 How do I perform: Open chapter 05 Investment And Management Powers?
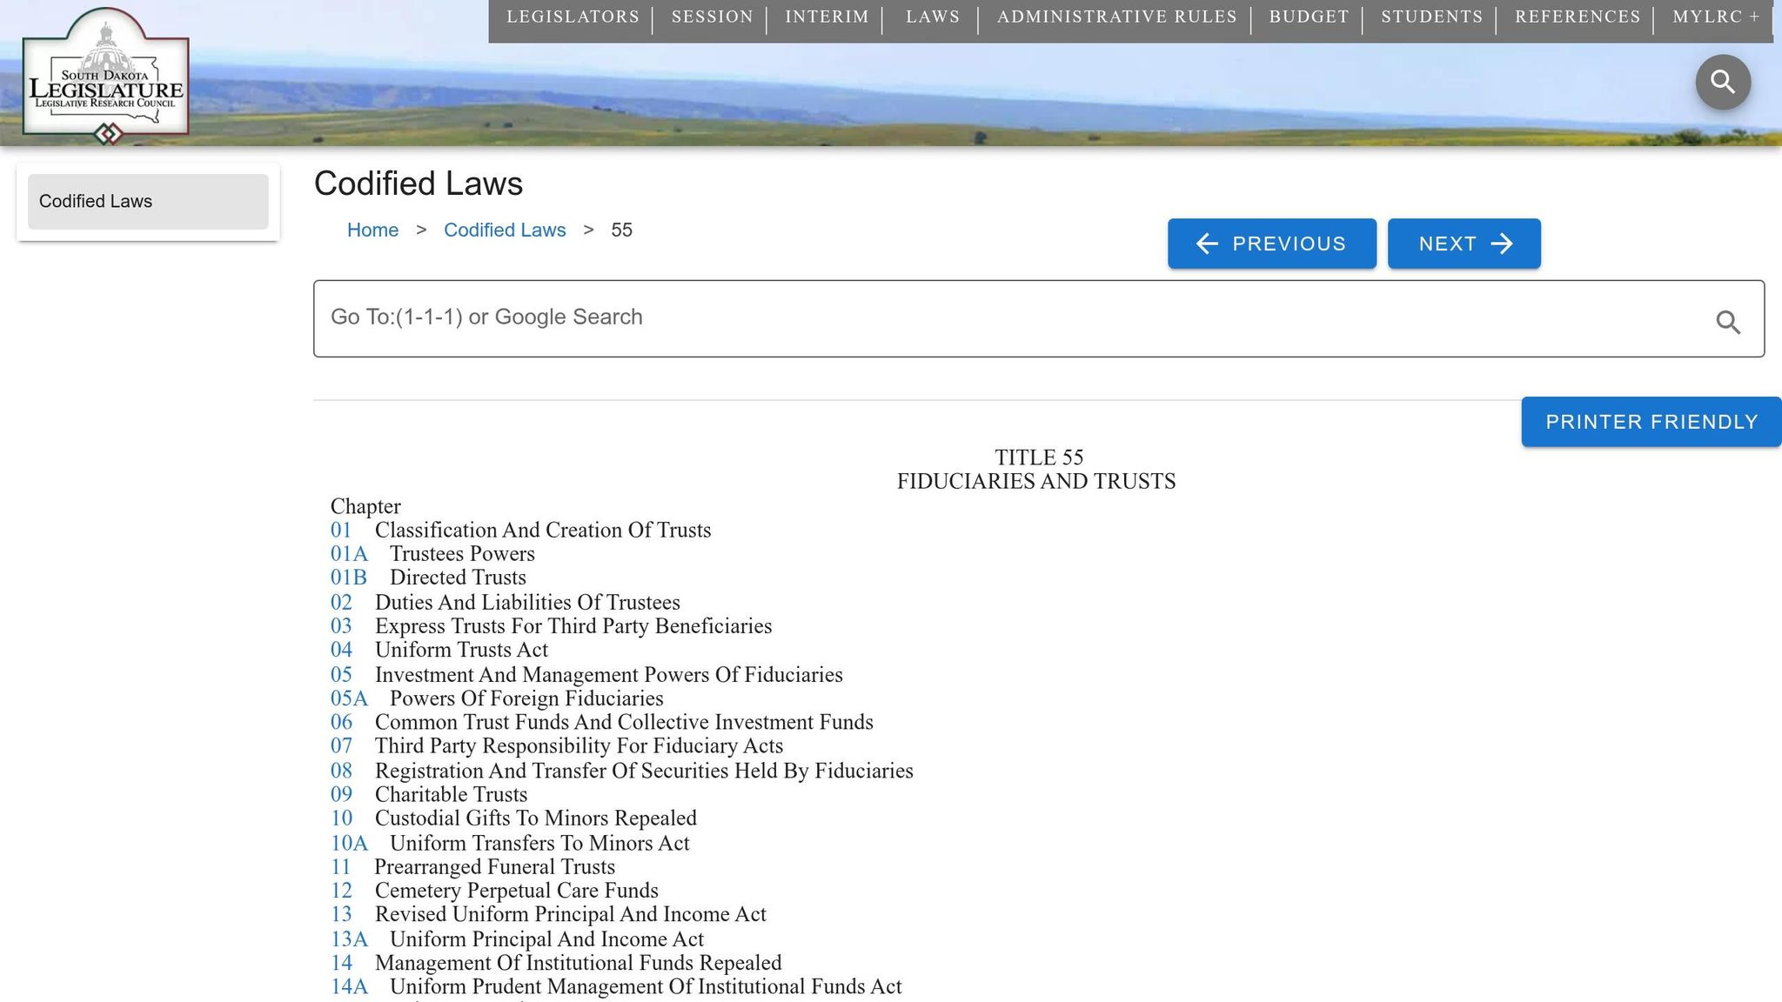coord(341,675)
